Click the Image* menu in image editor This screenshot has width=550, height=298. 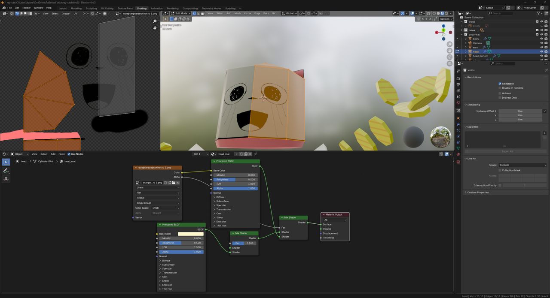tap(66, 13)
